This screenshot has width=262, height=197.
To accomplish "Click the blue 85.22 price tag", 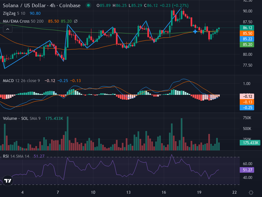I will (247, 39).
